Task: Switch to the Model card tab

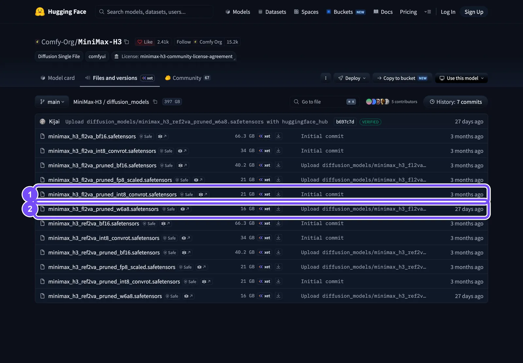Action: click(x=58, y=78)
